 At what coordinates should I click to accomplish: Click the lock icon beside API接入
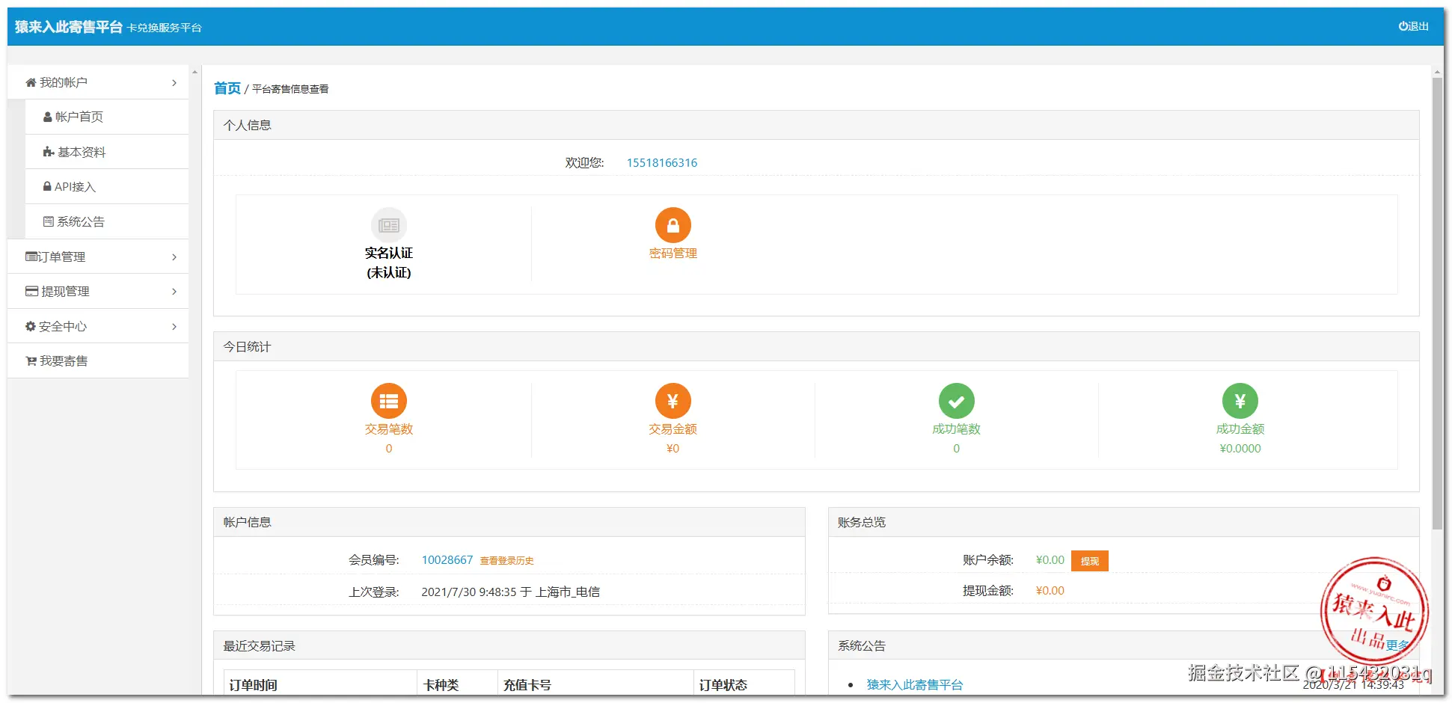(x=47, y=187)
